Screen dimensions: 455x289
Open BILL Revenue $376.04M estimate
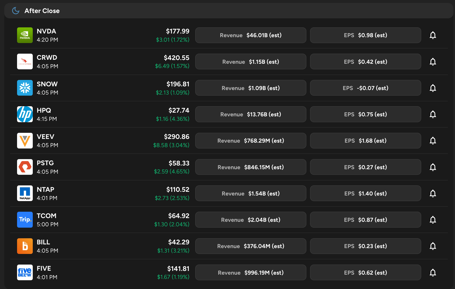coord(251,246)
